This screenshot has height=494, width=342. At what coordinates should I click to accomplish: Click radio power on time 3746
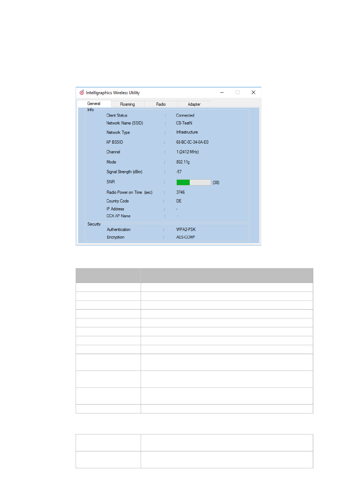click(180, 192)
